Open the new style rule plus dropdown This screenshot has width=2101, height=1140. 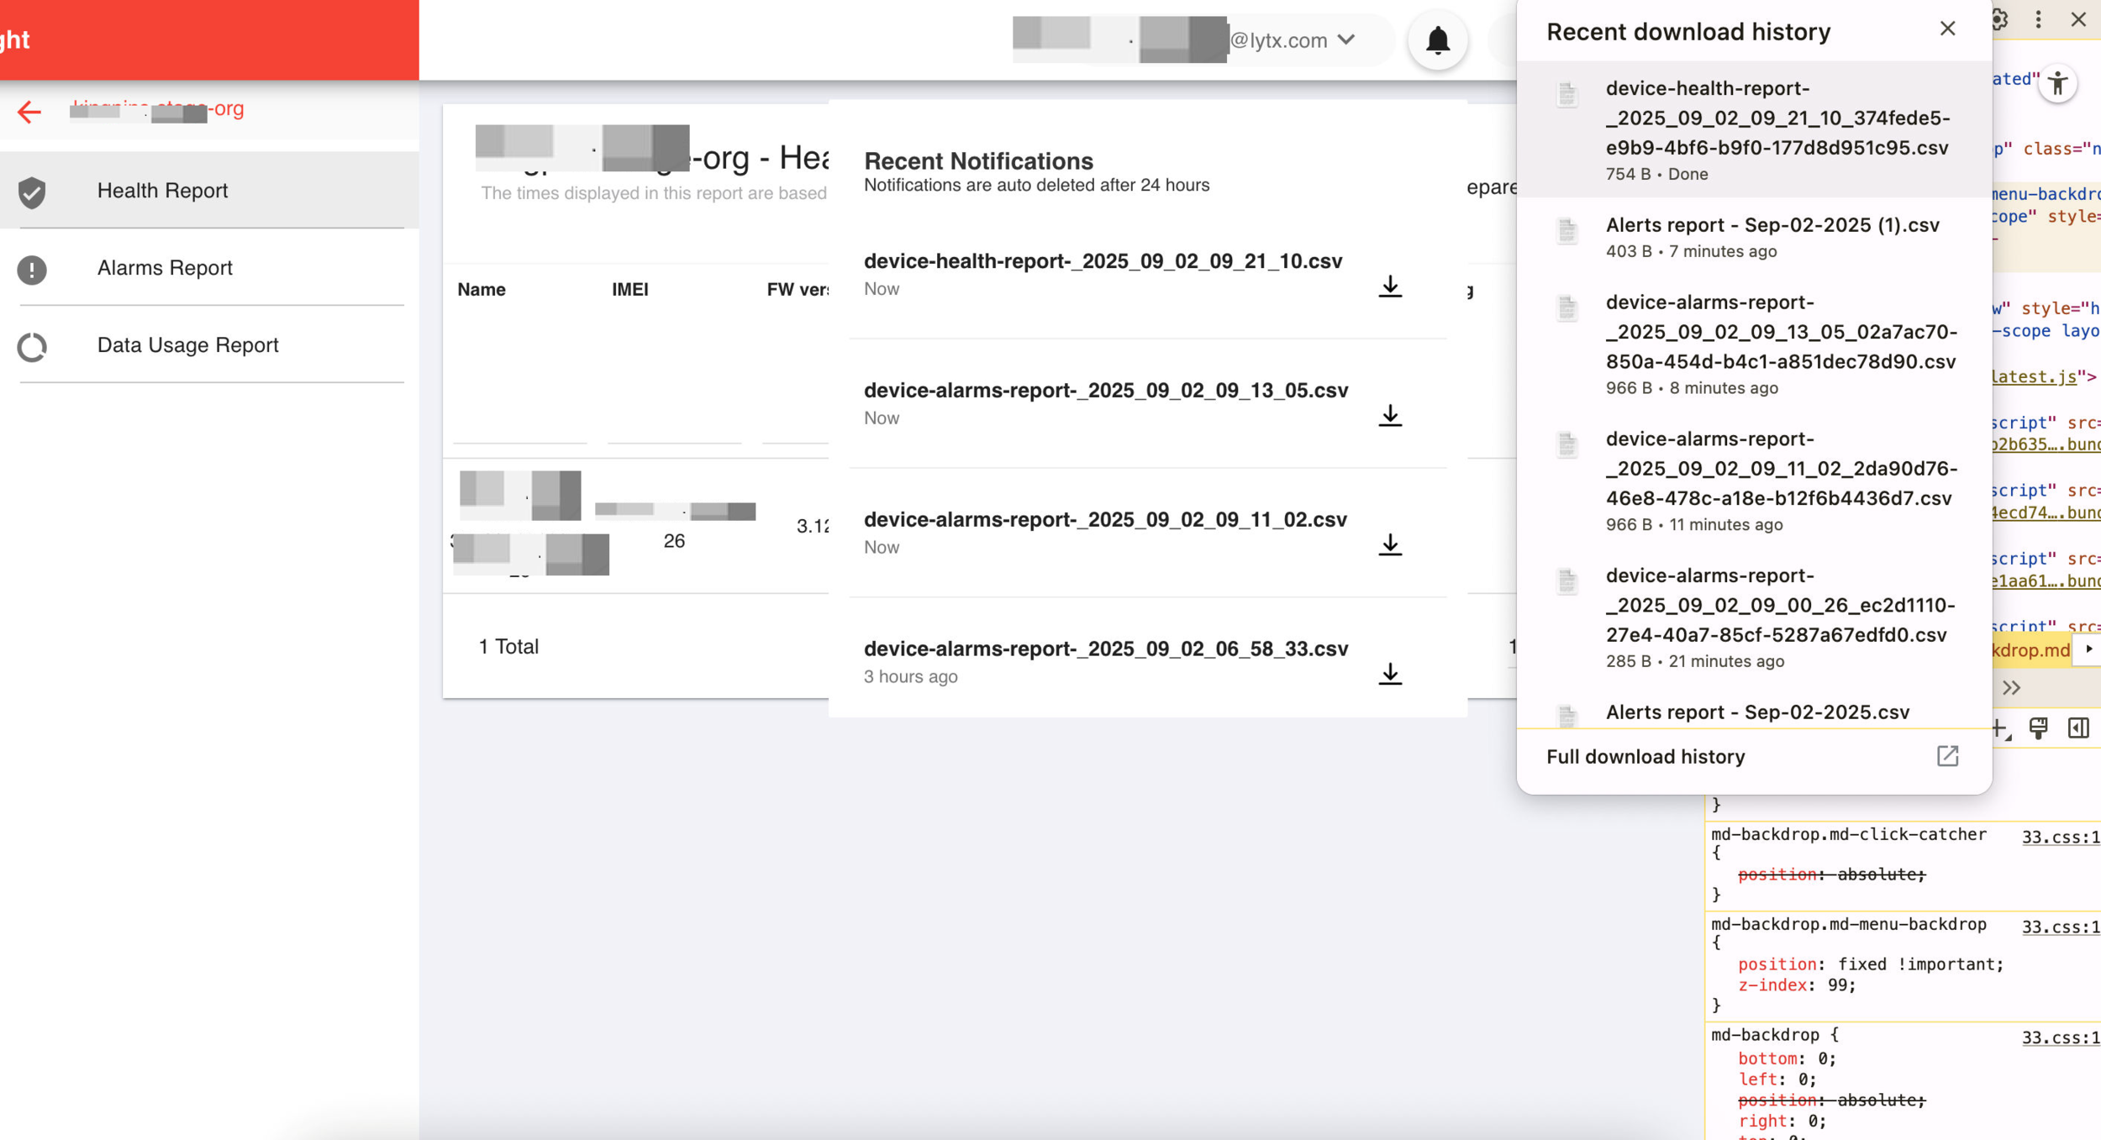click(2001, 729)
